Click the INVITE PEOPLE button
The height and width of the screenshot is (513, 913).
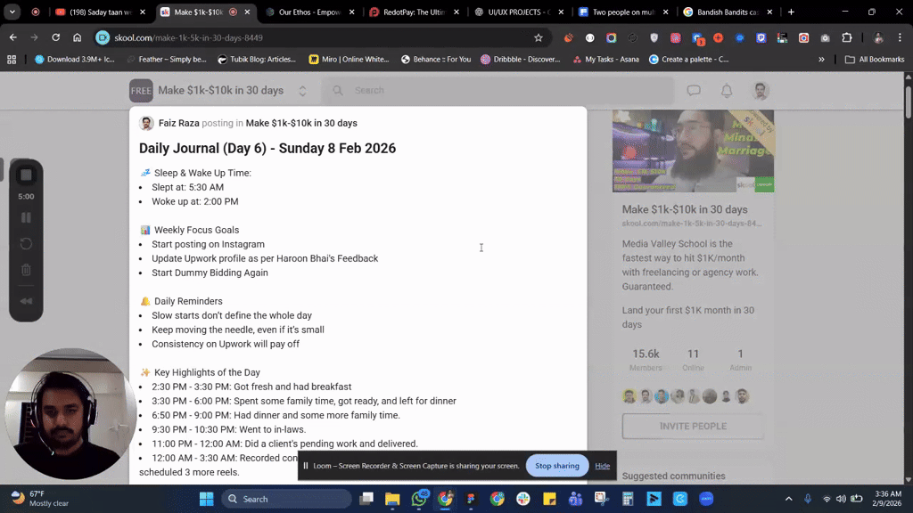pyautogui.click(x=693, y=427)
